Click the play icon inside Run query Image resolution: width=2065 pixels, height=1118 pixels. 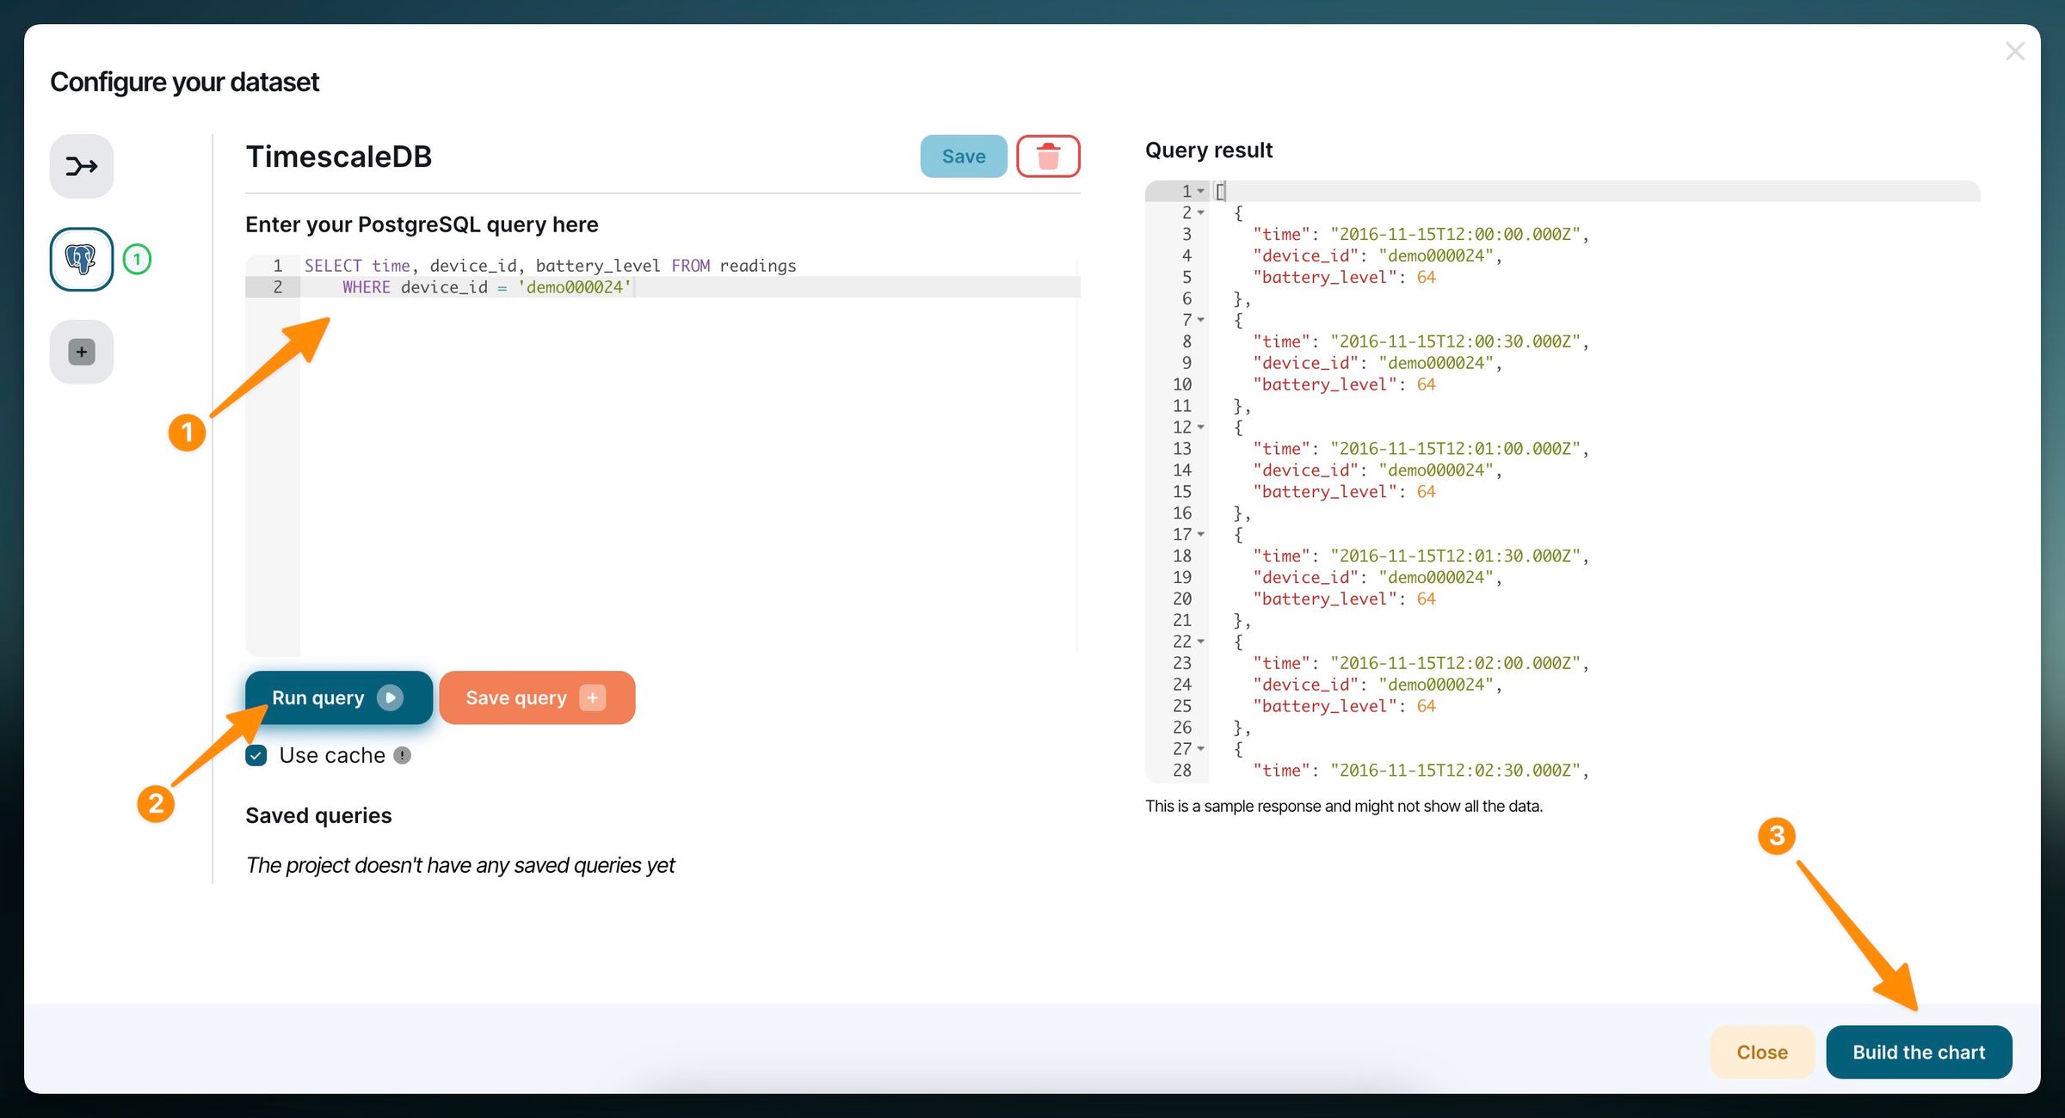click(391, 697)
